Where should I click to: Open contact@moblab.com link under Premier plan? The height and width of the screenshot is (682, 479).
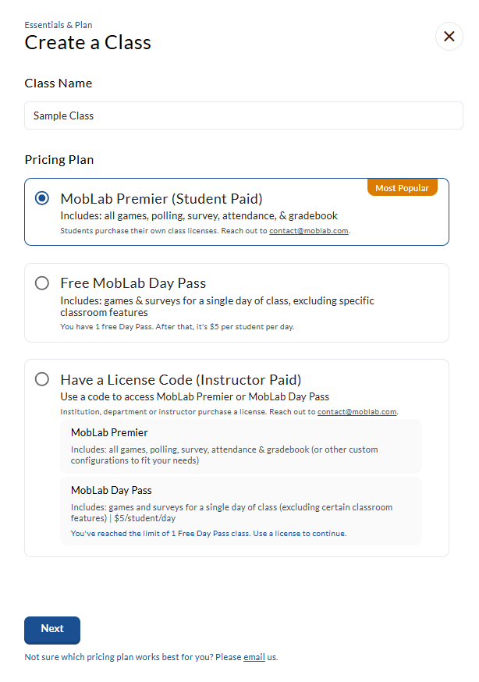(309, 231)
